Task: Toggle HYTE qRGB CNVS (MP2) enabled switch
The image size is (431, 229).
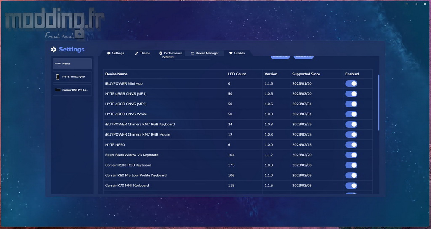Action: tap(351, 104)
